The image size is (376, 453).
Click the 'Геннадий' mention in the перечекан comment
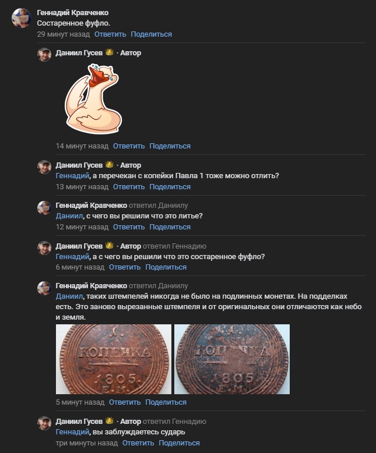tap(72, 176)
